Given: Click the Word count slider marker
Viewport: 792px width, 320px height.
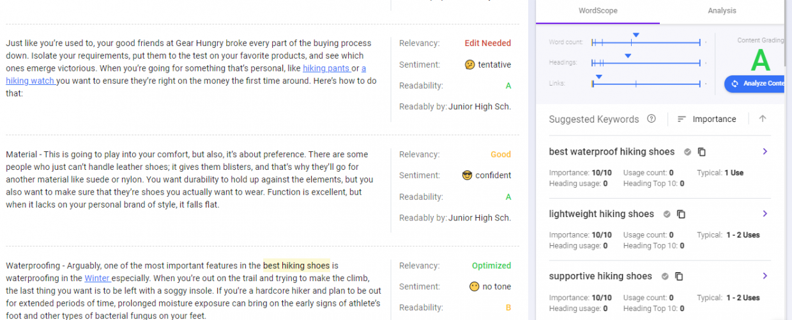Looking at the screenshot, I should pyautogui.click(x=636, y=35).
